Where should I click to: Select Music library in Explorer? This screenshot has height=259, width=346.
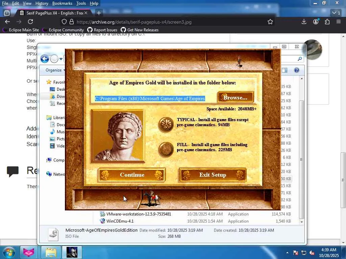tap(57, 132)
